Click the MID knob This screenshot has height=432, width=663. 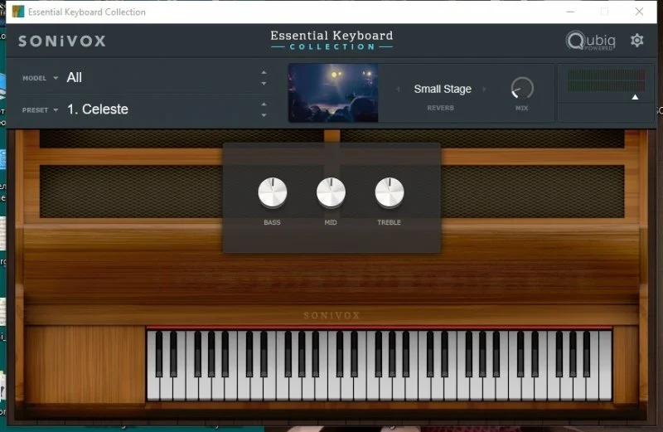pyautogui.click(x=331, y=192)
